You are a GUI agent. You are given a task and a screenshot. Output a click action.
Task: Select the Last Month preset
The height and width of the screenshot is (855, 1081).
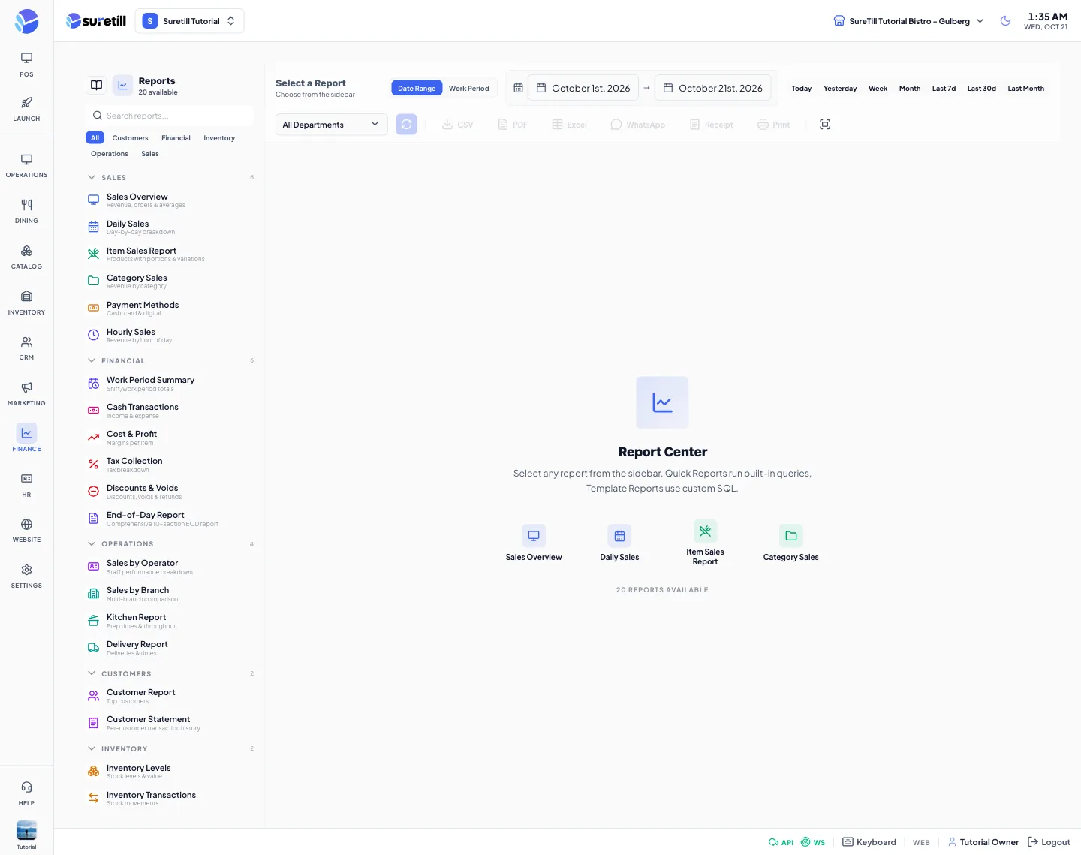pos(1025,89)
